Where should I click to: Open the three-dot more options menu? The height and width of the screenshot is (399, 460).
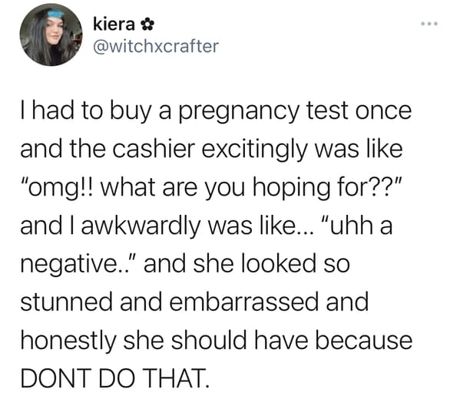pyautogui.click(x=429, y=24)
